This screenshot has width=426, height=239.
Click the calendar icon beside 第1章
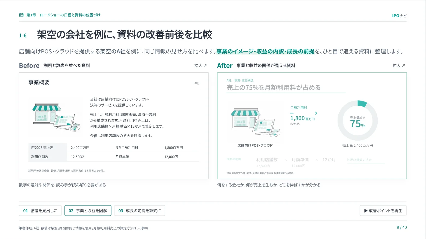click(21, 15)
